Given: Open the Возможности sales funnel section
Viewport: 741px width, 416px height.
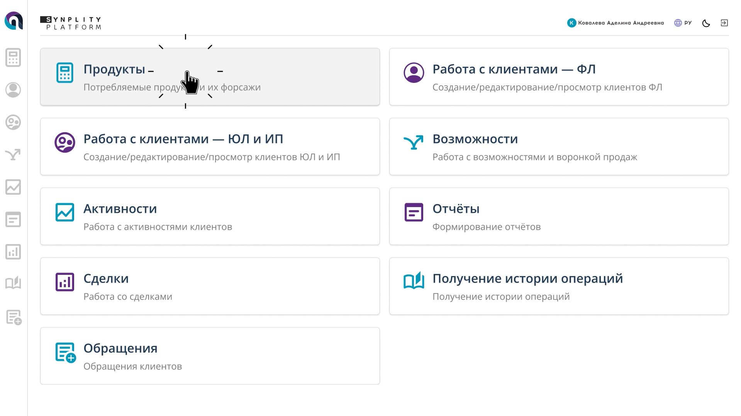Looking at the screenshot, I should [558, 147].
